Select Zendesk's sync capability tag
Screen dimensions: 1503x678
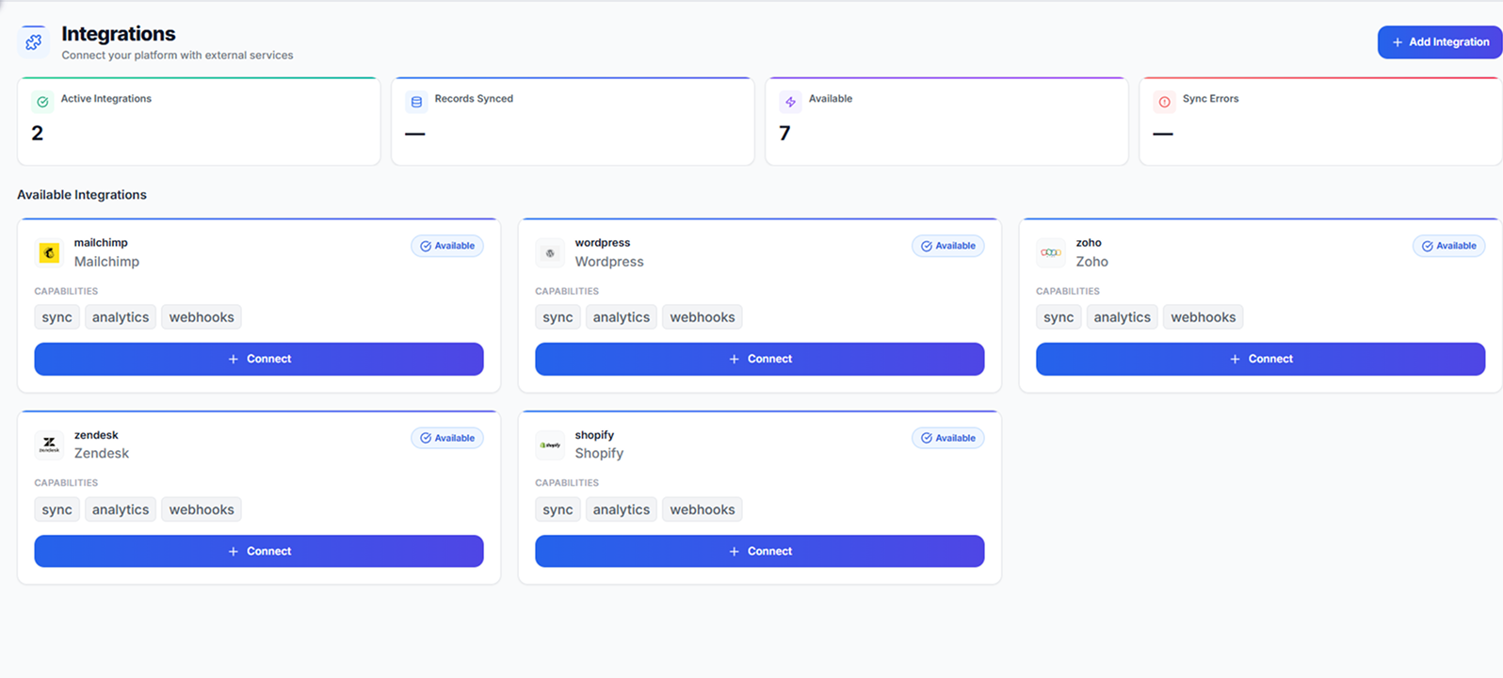coord(57,509)
